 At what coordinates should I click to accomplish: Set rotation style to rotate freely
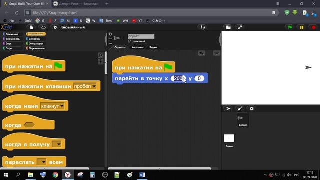coord(110,34)
